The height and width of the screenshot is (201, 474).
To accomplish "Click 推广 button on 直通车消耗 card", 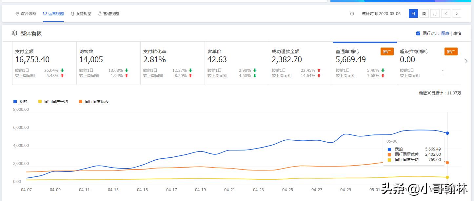I will click(387, 52).
